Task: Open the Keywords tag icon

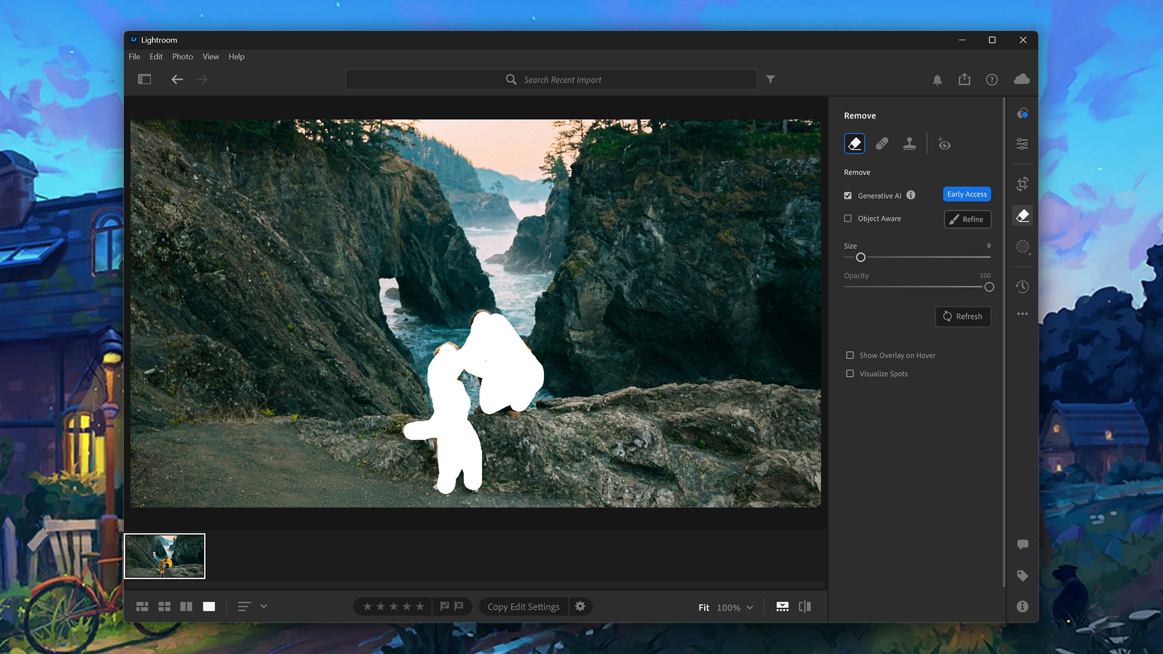Action: (1022, 576)
